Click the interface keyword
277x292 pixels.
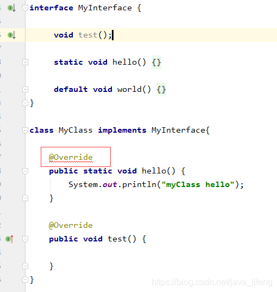[52, 8]
